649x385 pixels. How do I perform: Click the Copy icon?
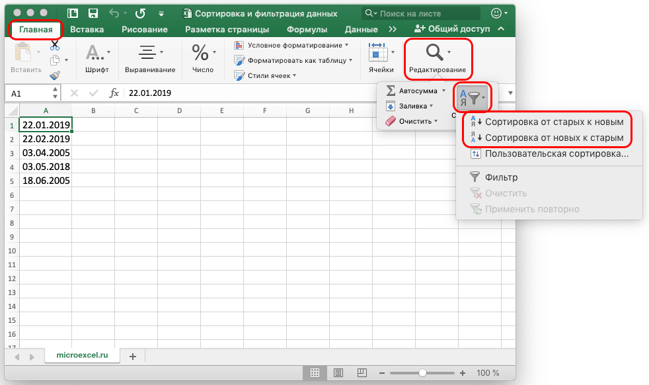pyautogui.click(x=55, y=60)
